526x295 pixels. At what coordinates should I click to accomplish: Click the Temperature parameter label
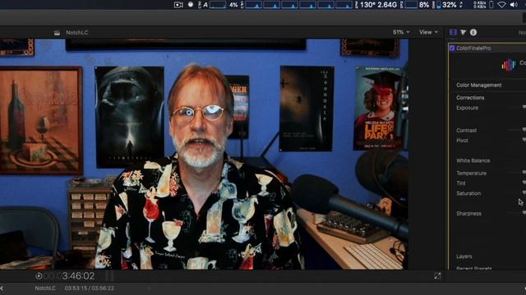(x=471, y=173)
